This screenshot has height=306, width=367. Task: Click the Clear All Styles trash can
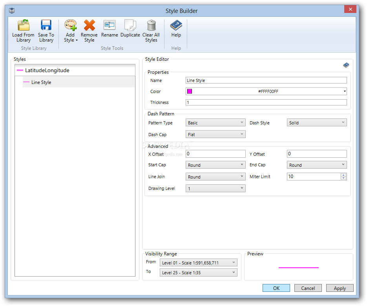pos(151,25)
